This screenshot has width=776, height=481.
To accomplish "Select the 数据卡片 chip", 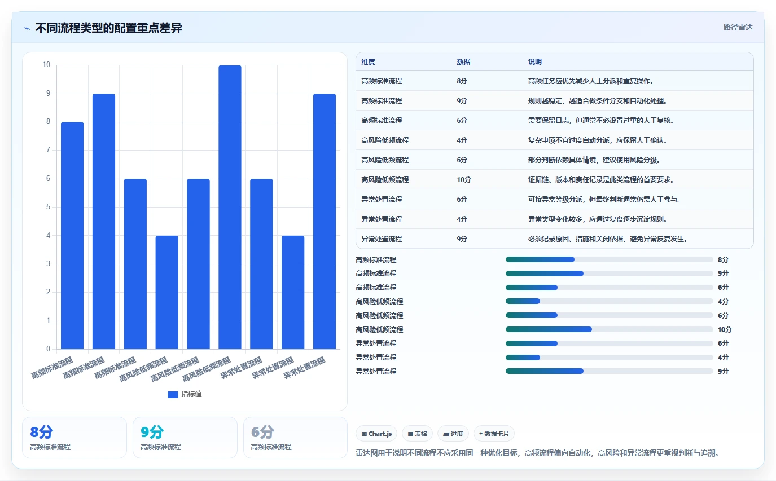I will pos(494,434).
